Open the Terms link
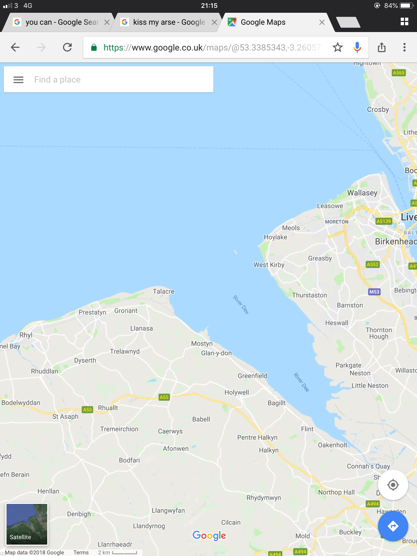This screenshot has width=417, height=556. [81, 552]
